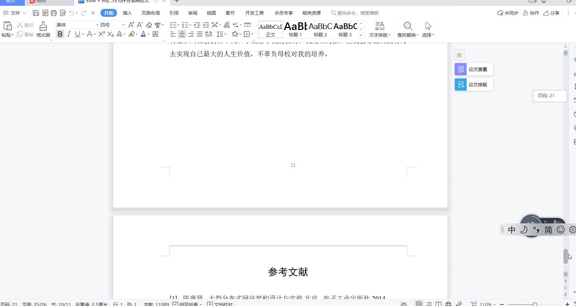The width and height of the screenshot is (576, 306).
Task: Expand underline style dropdown arrow
Action: pos(83,34)
